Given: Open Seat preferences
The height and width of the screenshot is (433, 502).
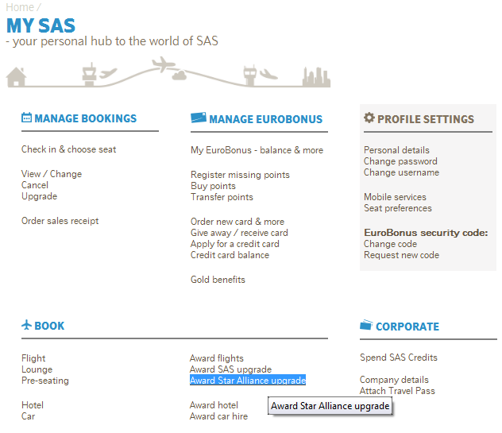Looking at the screenshot, I should point(398,208).
